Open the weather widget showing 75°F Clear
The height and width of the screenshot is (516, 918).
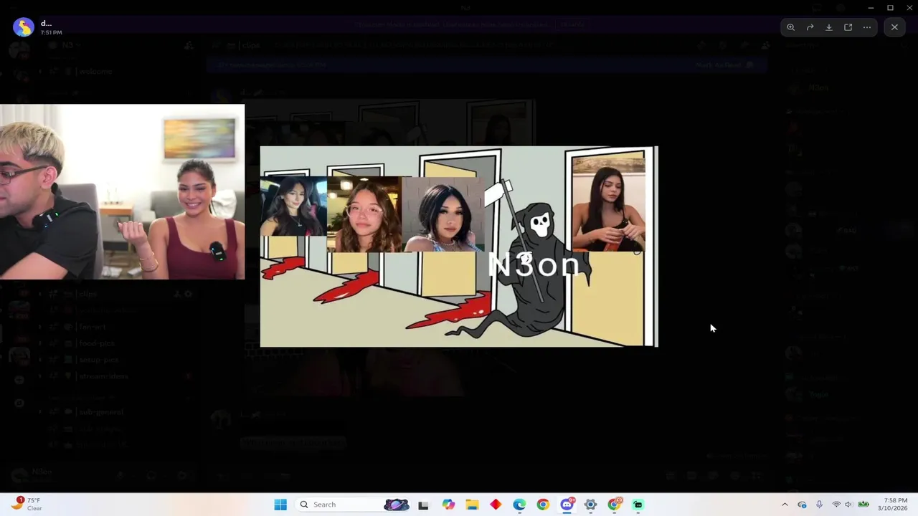[26, 505]
